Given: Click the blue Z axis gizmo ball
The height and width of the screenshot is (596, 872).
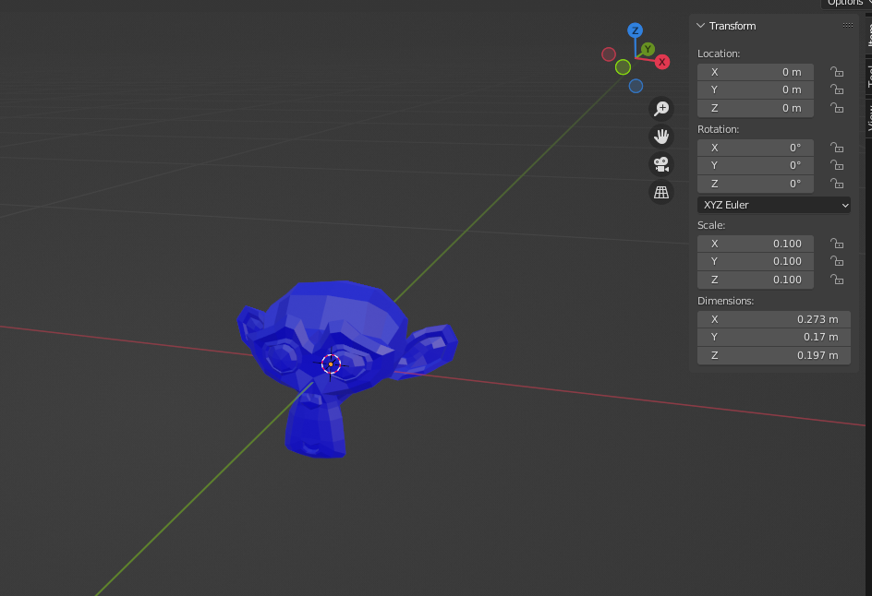Looking at the screenshot, I should click(x=636, y=30).
